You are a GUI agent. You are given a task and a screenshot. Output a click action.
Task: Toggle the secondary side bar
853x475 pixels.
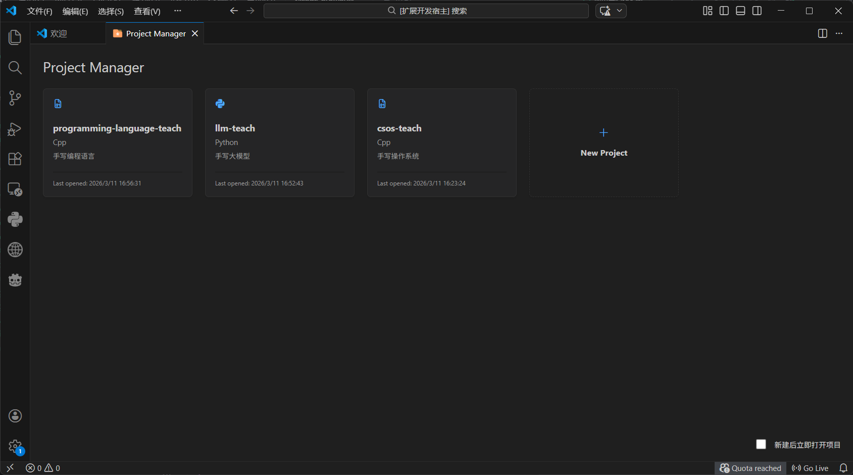click(757, 11)
